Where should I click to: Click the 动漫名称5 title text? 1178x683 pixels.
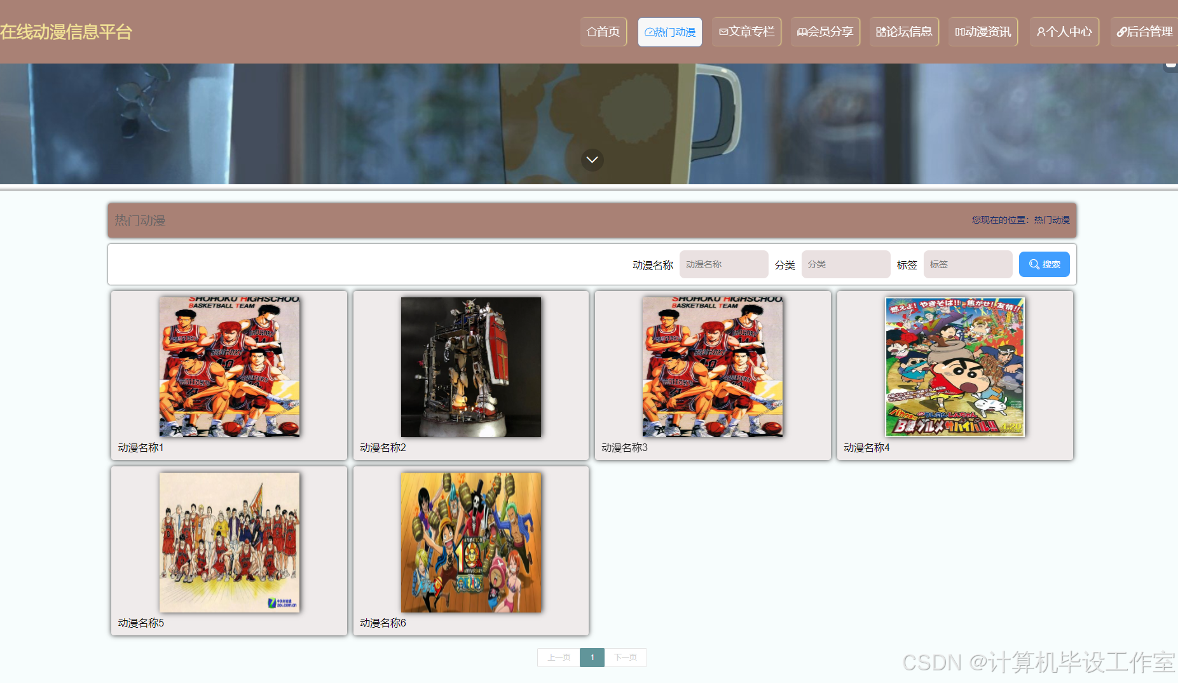[x=140, y=623]
